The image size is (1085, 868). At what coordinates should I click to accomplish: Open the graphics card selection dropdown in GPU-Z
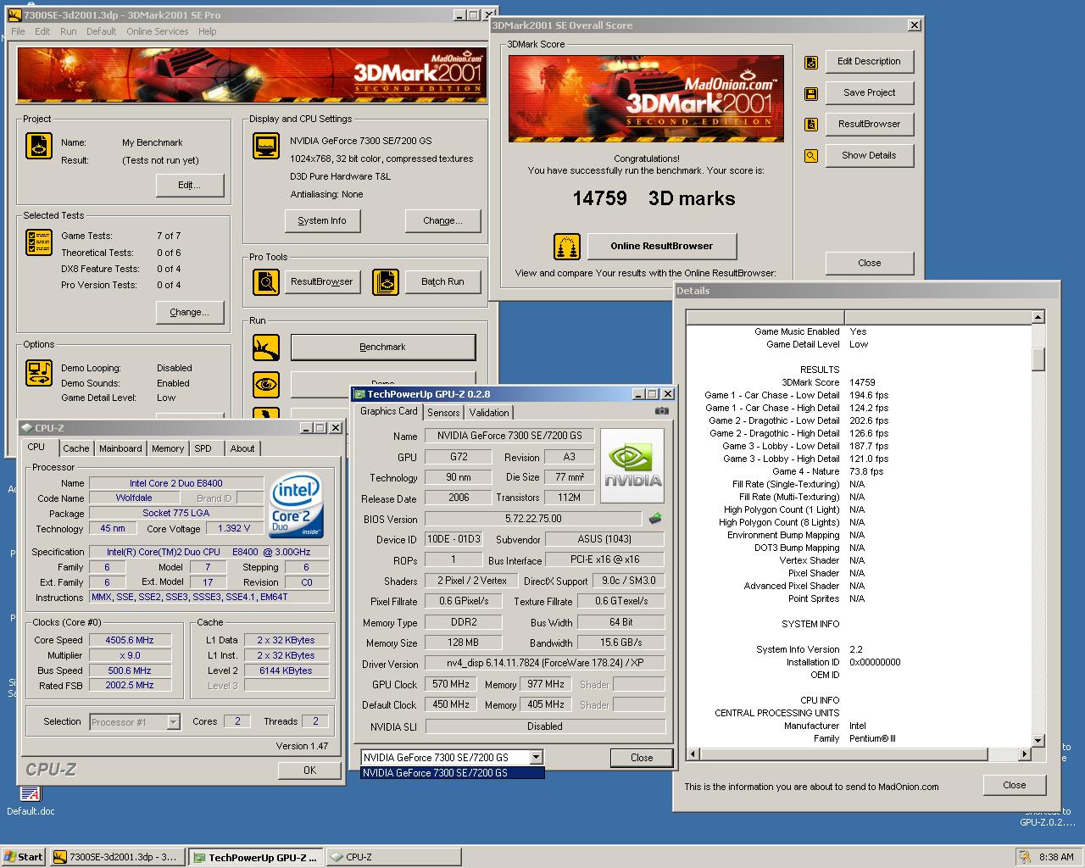click(x=536, y=757)
